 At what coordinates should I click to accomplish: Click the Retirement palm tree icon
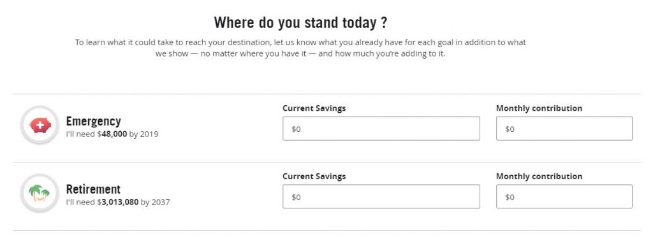(40, 193)
